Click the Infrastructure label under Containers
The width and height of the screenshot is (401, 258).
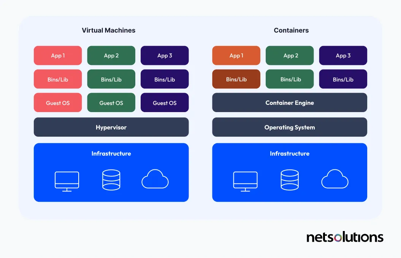point(290,154)
